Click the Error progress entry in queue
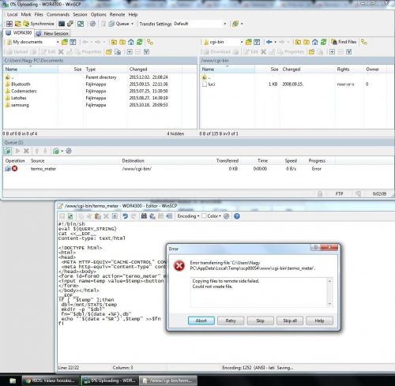The width and height of the screenshot is (395, 386). 317,169
